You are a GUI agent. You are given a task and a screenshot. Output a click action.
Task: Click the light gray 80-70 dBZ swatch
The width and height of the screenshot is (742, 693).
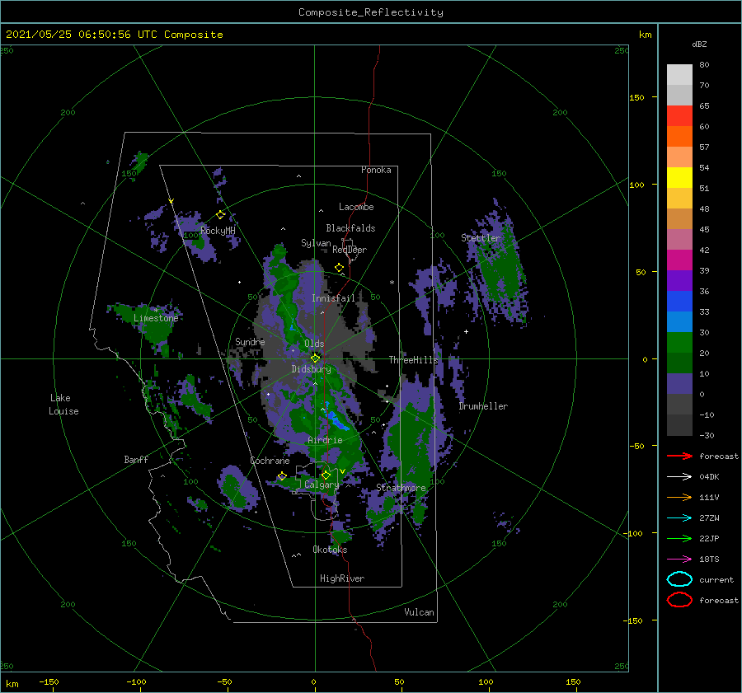(679, 75)
